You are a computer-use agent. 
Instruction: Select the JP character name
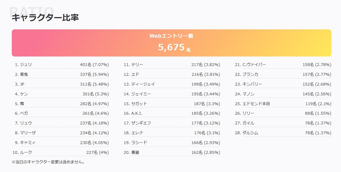pos(22,84)
